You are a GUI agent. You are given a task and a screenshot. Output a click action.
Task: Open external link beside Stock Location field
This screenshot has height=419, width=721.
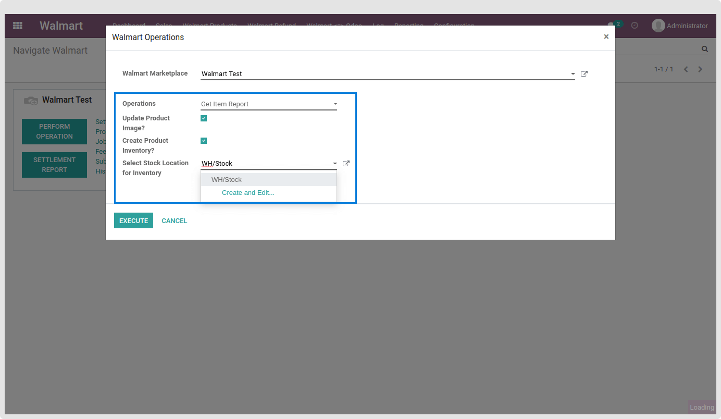[x=346, y=164]
